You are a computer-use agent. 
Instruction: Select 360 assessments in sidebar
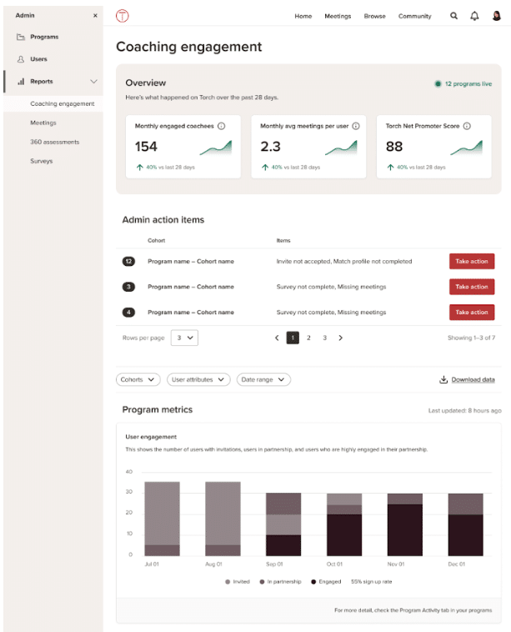55,142
